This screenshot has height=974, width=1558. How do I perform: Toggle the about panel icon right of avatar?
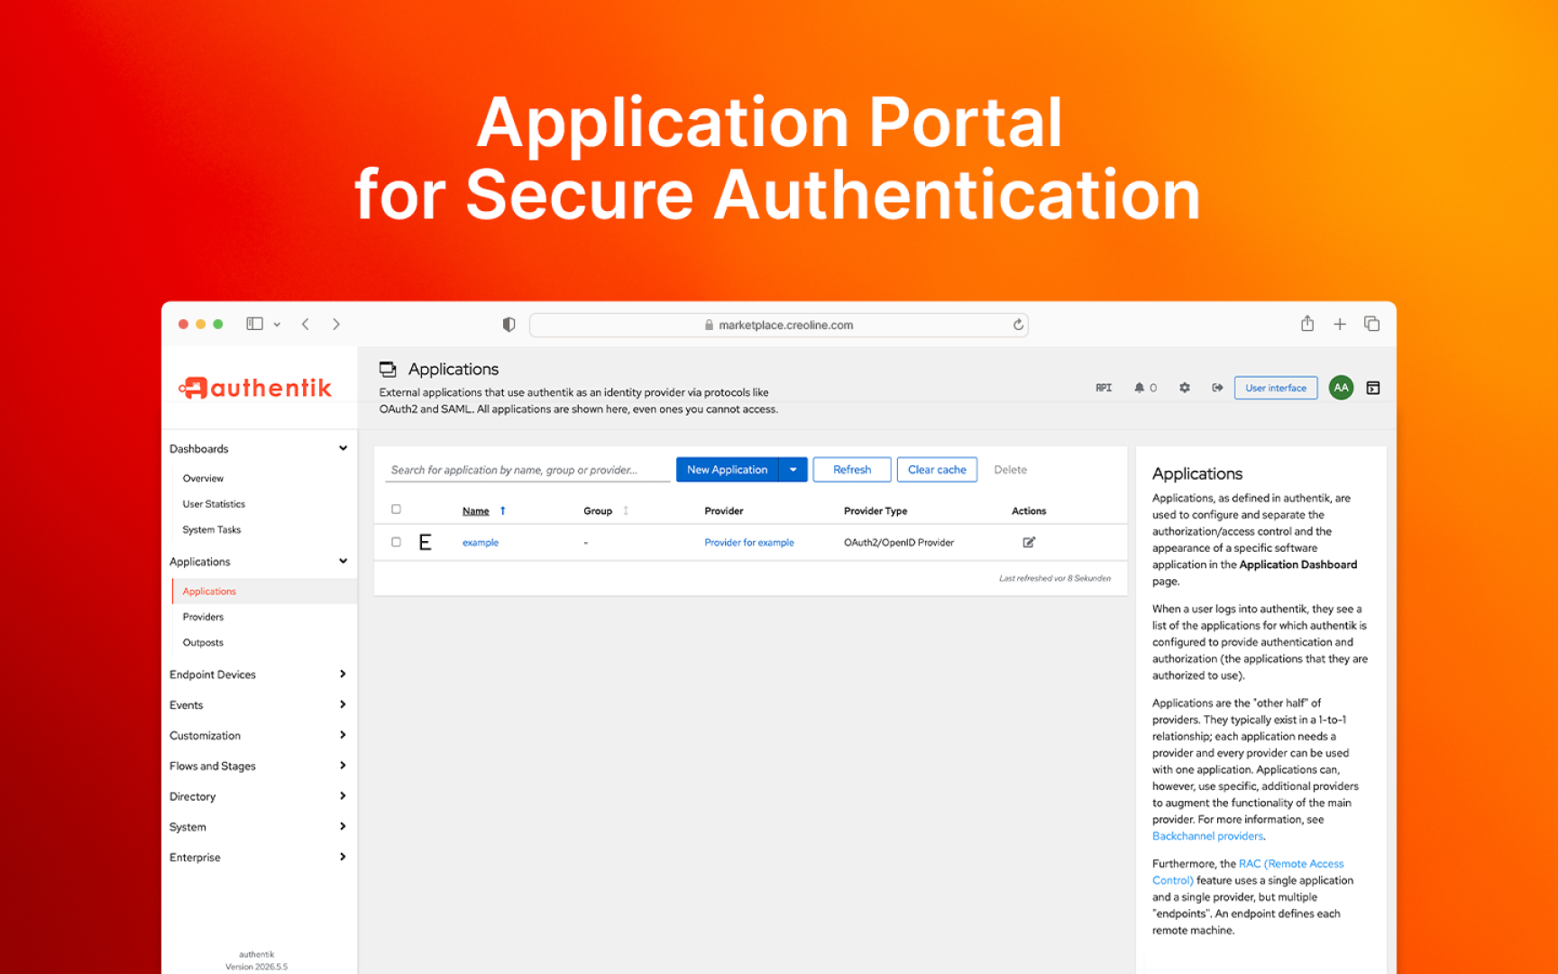pyautogui.click(x=1373, y=388)
